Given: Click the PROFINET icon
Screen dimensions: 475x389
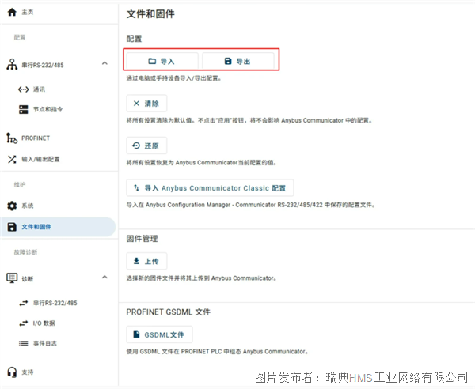Looking at the screenshot, I should (12, 138).
